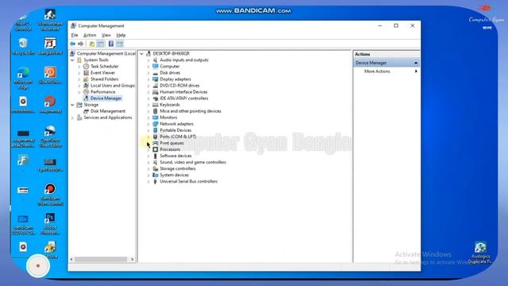Viewport: 508px width, 286px height.
Task: Select Device Manager in console tree
Action: coord(106,99)
